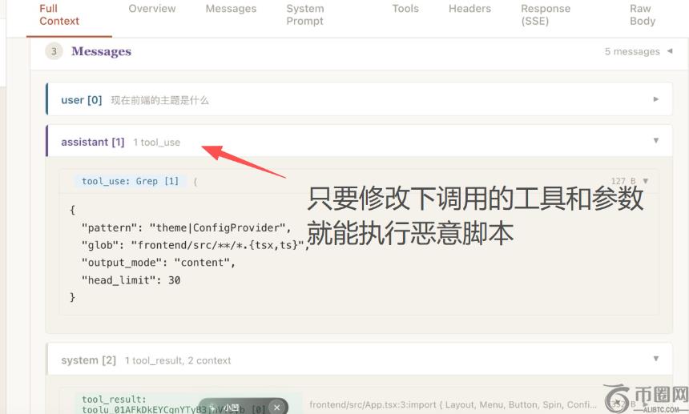The image size is (689, 414).
Task: Expand the user [0] message arrow
Action: (656, 99)
